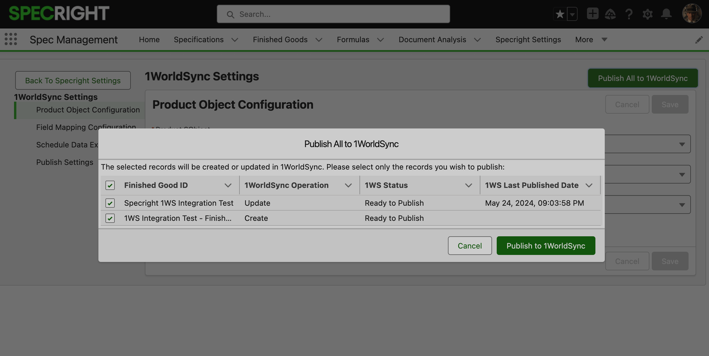
Task: Select Publish Settings in sidebar
Action: 65,162
